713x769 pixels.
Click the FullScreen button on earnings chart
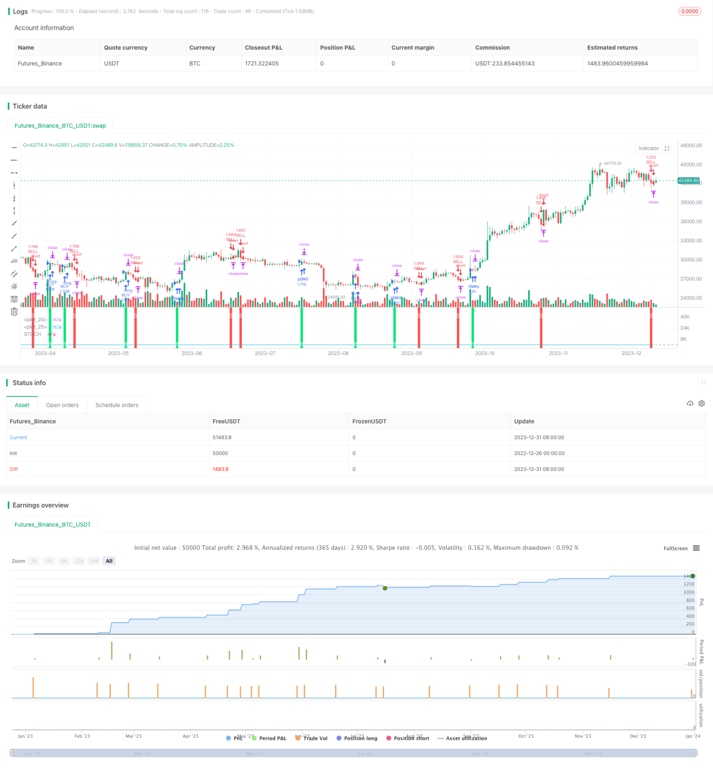pos(675,548)
